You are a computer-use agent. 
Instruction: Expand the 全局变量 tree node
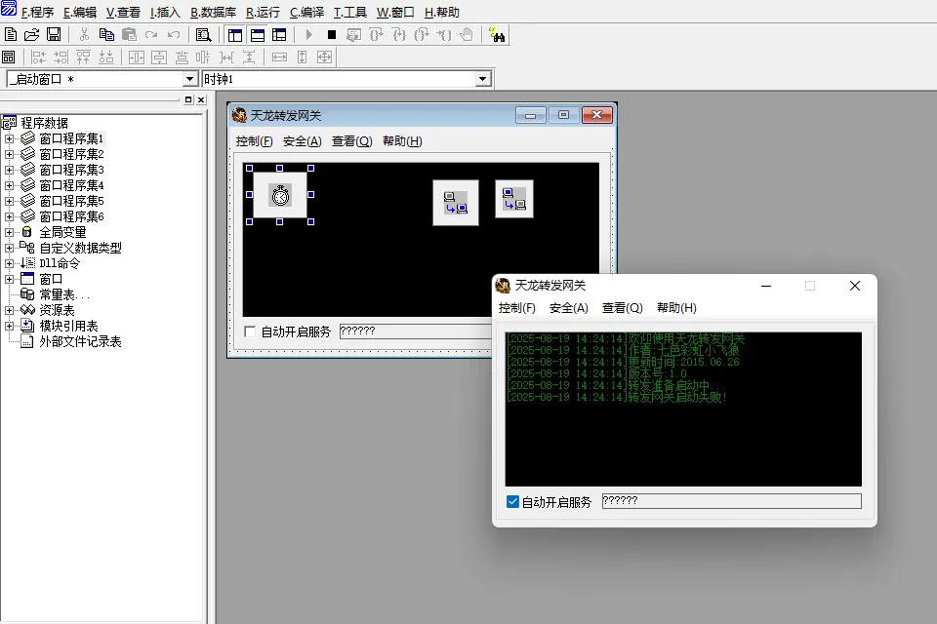click(10, 232)
